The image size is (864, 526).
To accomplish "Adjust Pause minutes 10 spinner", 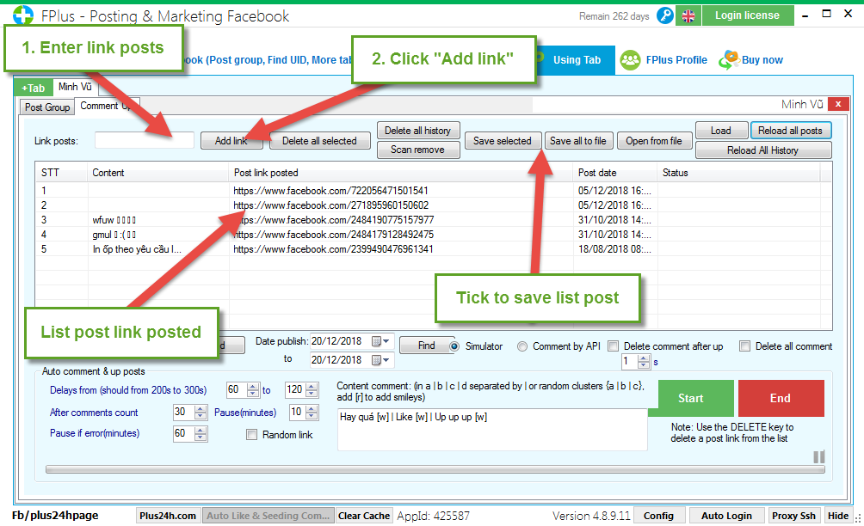I will [312, 412].
